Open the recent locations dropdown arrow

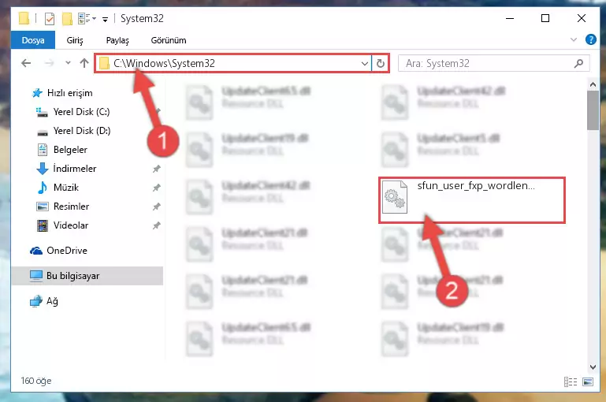(x=68, y=62)
